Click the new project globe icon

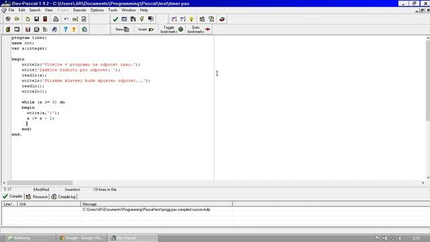[8, 19]
